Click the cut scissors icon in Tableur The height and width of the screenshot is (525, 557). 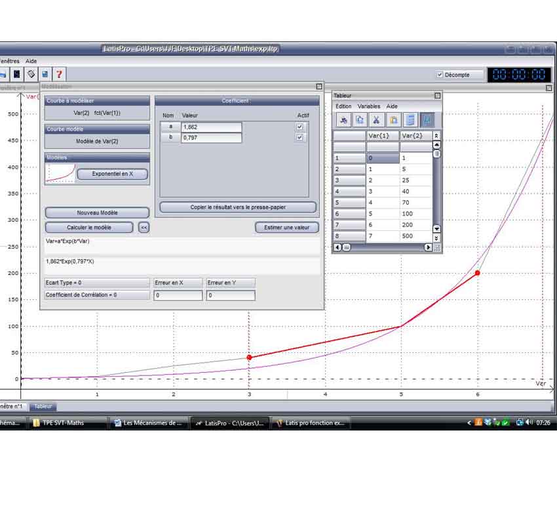(376, 119)
